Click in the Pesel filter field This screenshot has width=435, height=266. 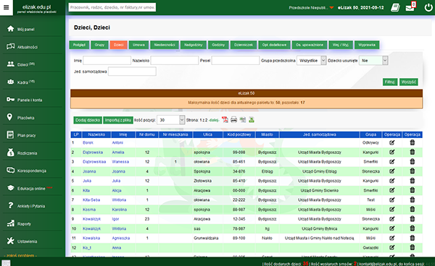[x=236, y=60]
